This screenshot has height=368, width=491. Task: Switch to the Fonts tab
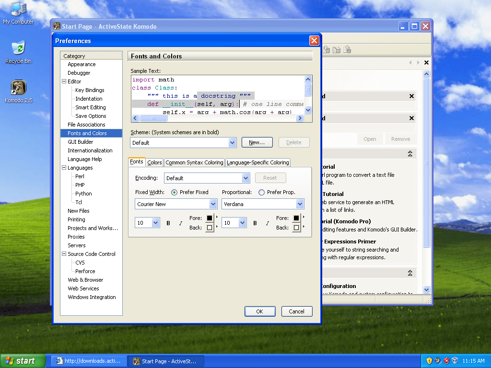(x=137, y=162)
